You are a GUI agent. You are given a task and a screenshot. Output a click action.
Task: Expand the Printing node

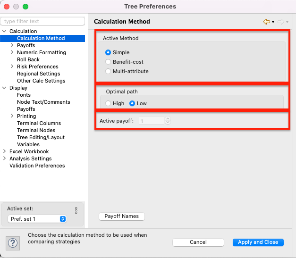(x=12, y=116)
